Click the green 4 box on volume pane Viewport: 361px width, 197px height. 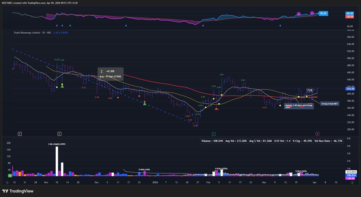[10, 175]
